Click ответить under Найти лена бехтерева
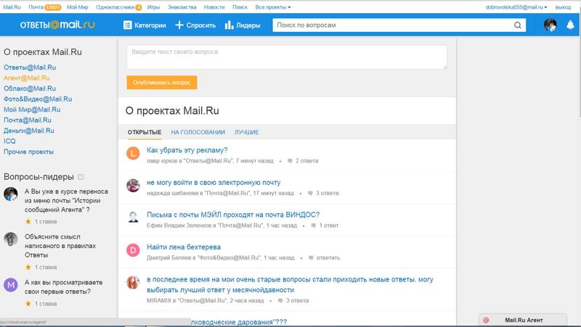The image size is (581, 327). 328,258
